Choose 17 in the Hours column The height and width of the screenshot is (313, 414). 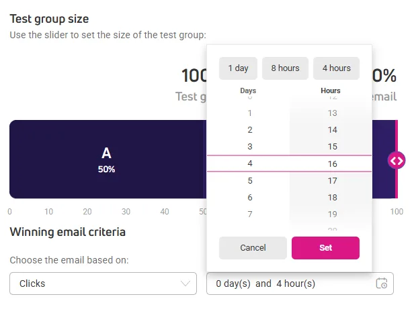pyautogui.click(x=333, y=180)
